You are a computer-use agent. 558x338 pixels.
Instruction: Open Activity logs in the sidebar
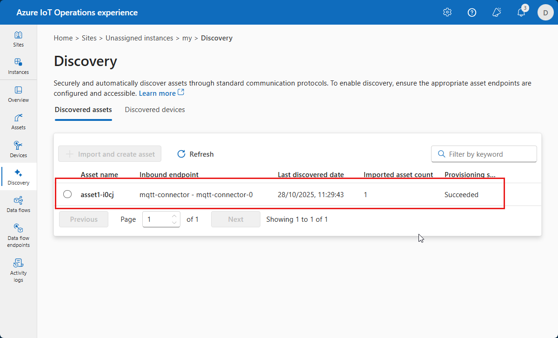(18, 270)
